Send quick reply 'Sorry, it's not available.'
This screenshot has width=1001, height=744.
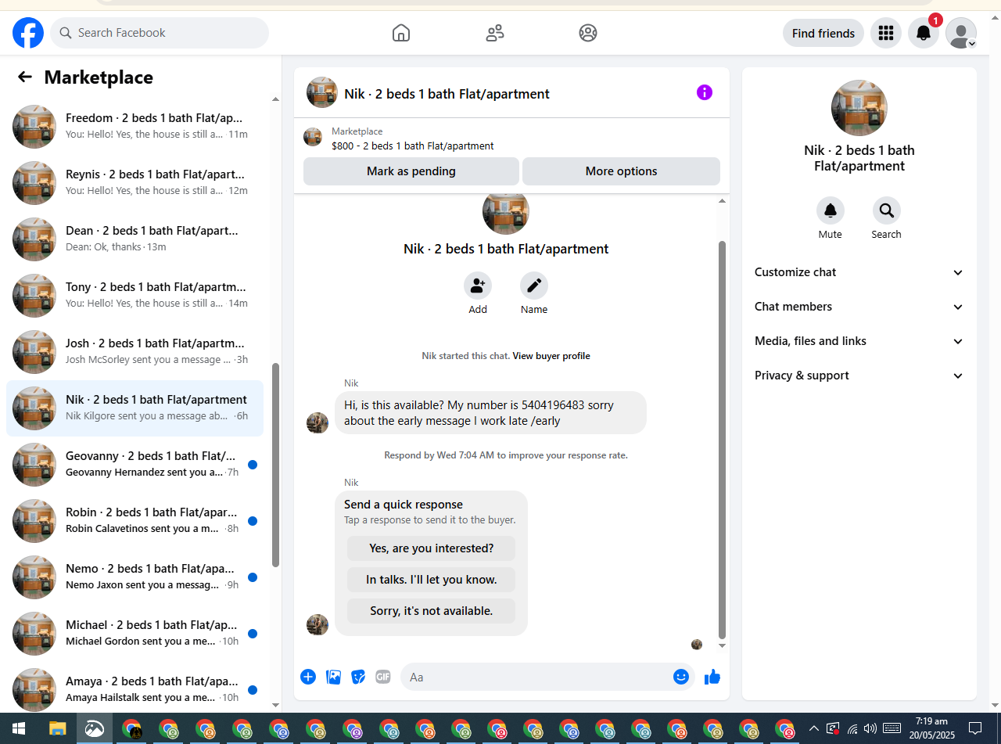(432, 611)
